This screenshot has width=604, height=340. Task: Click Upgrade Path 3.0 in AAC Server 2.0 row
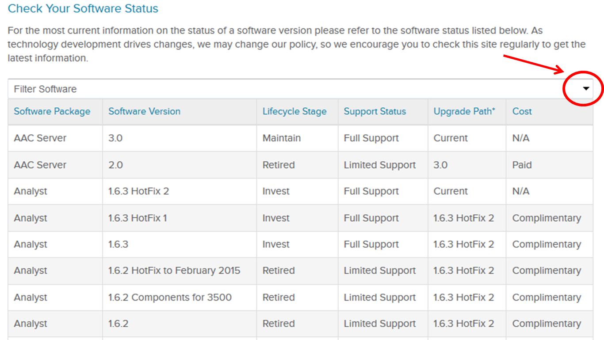pyautogui.click(x=440, y=165)
